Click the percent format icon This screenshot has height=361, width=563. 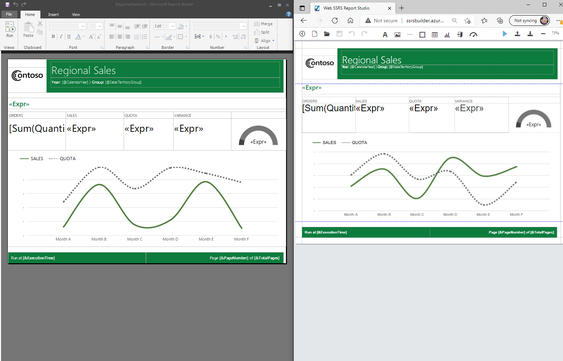[218, 36]
